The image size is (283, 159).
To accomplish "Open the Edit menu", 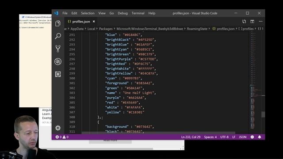I will 74,13.
